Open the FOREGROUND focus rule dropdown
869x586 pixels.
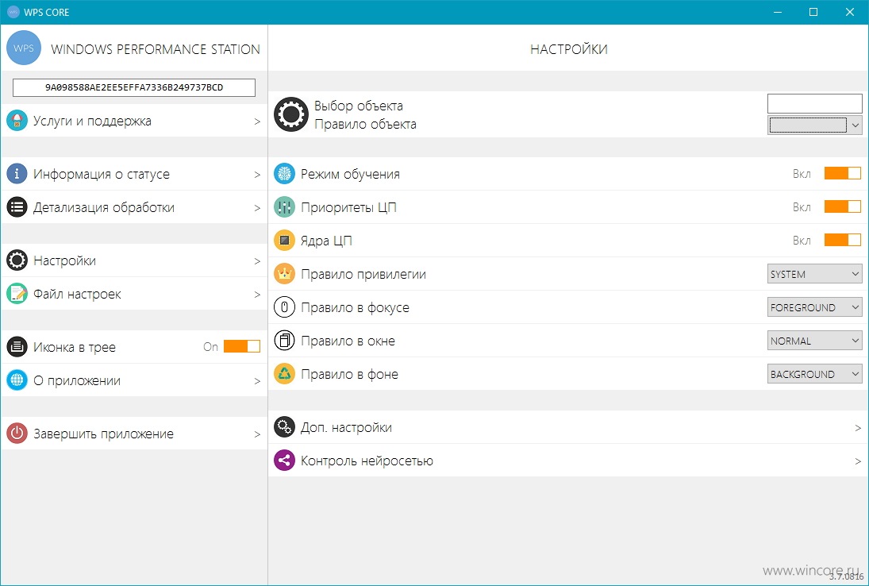(815, 307)
